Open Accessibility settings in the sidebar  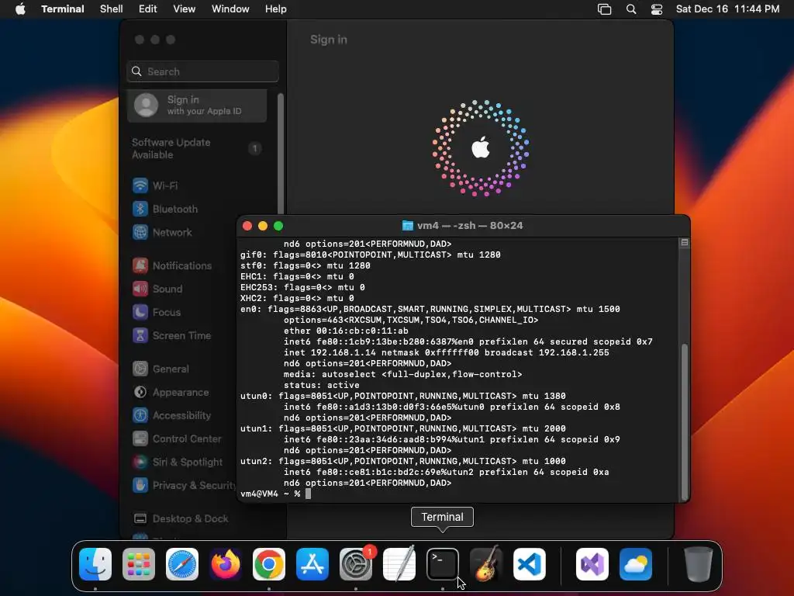pos(182,416)
